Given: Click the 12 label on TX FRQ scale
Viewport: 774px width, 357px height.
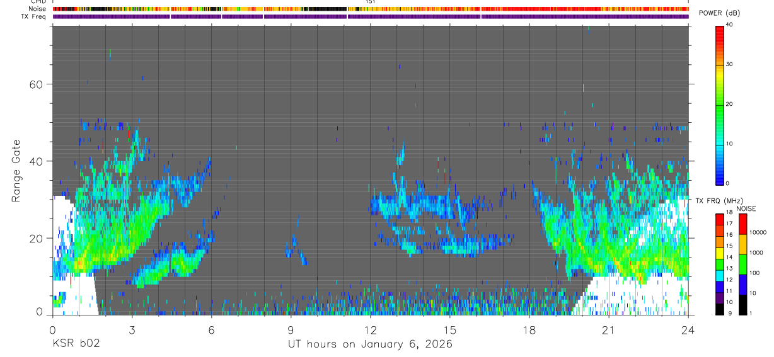Looking at the screenshot, I should pyautogui.click(x=729, y=280).
